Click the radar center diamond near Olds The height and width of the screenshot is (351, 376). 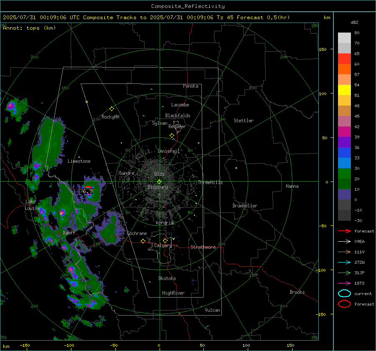tap(160, 182)
